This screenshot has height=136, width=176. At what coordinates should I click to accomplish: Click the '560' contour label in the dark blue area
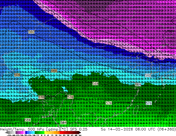pyautogui.click(x=31, y=32)
